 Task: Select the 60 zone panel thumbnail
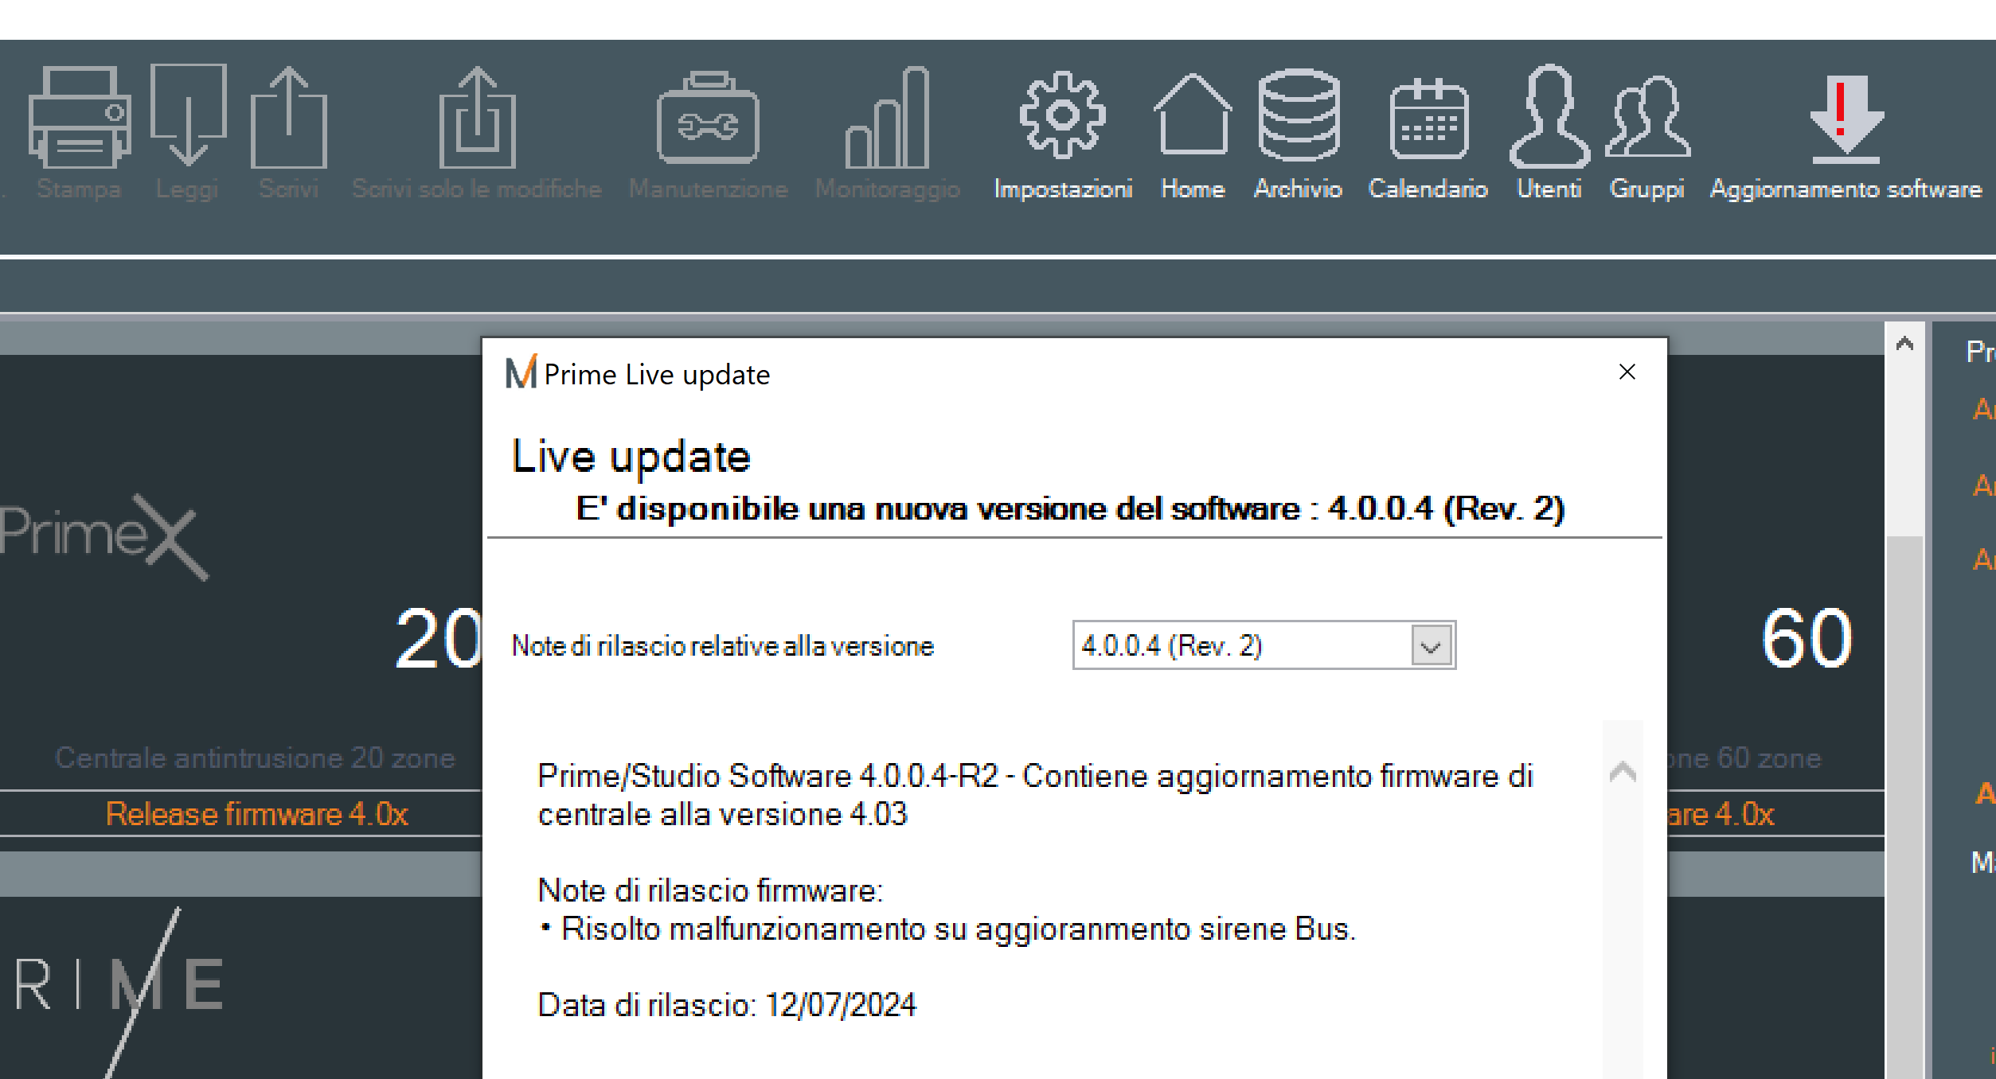(x=1776, y=571)
